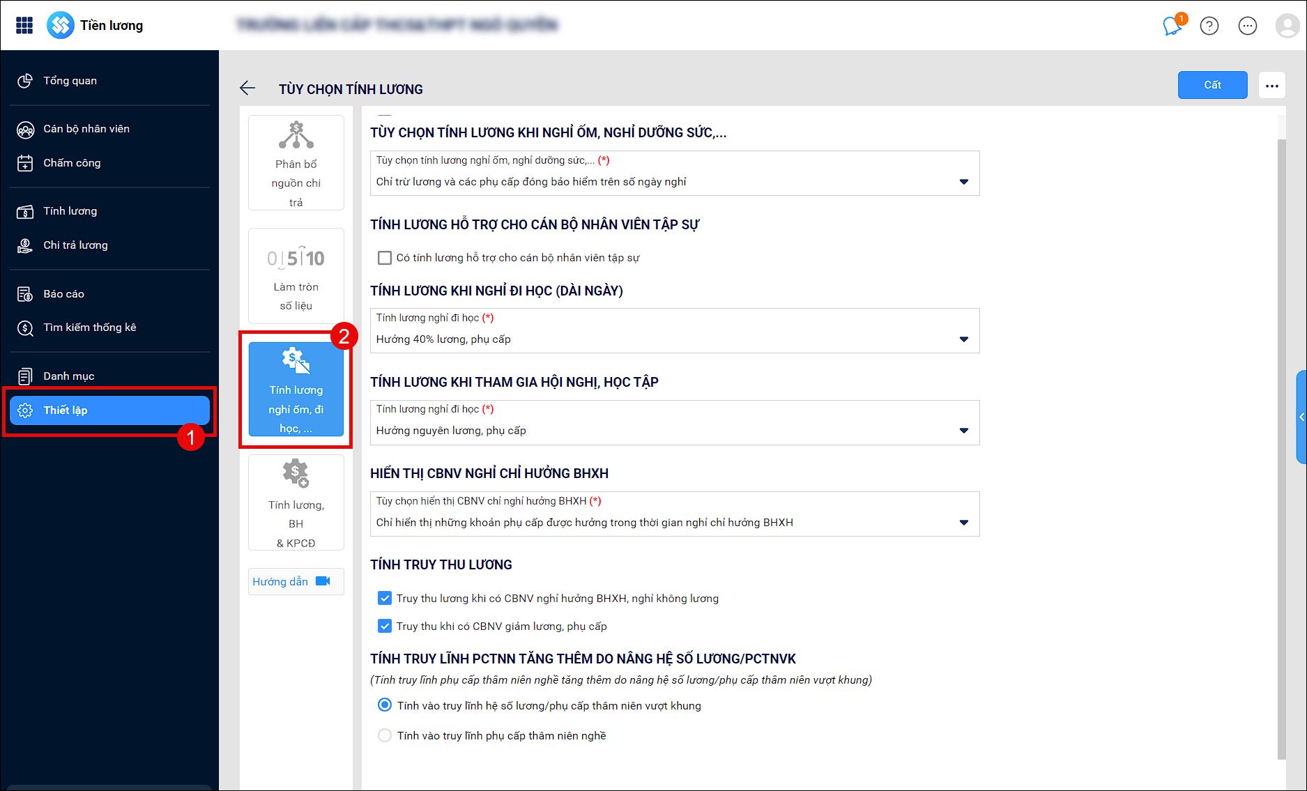The width and height of the screenshot is (1307, 791).
Task: Click arrow of Chỉ hiển thị những khoản dropdown
Action: click(964, 523)
